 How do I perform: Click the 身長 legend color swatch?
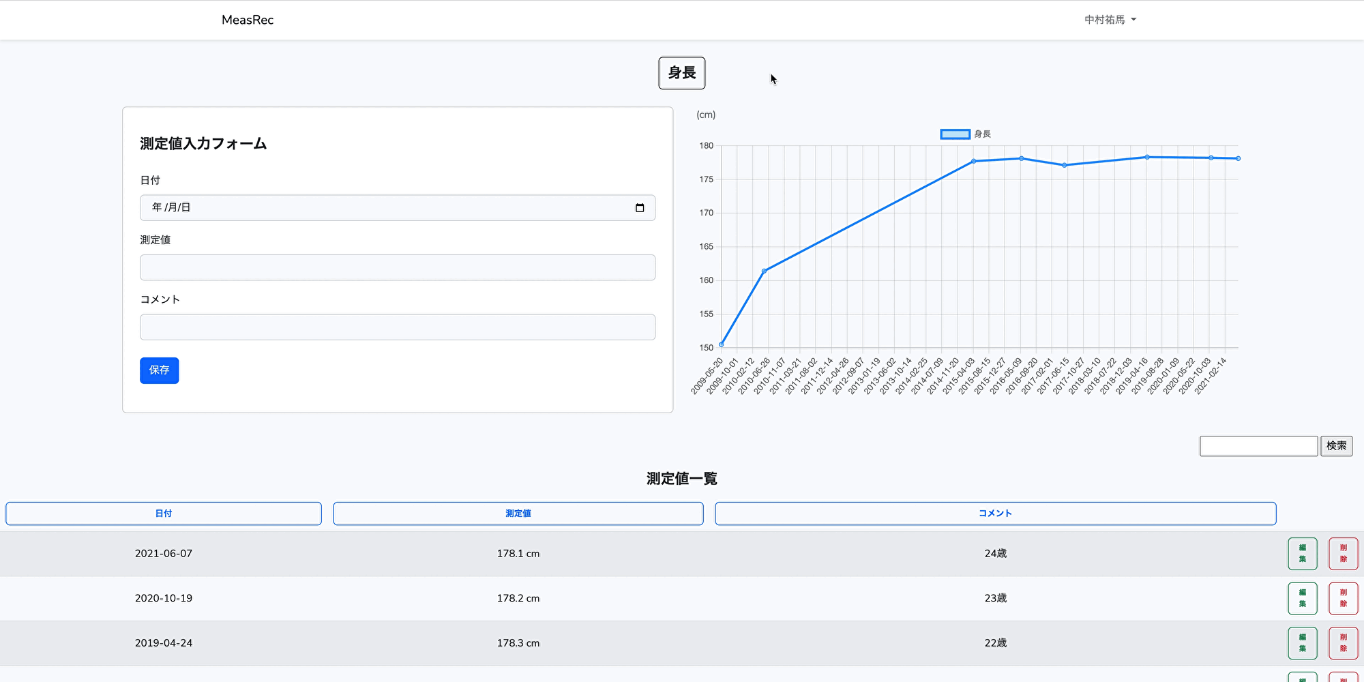(x=954, y=134)
